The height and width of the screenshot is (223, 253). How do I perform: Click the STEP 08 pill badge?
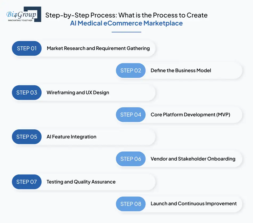(x=131, y=204)
